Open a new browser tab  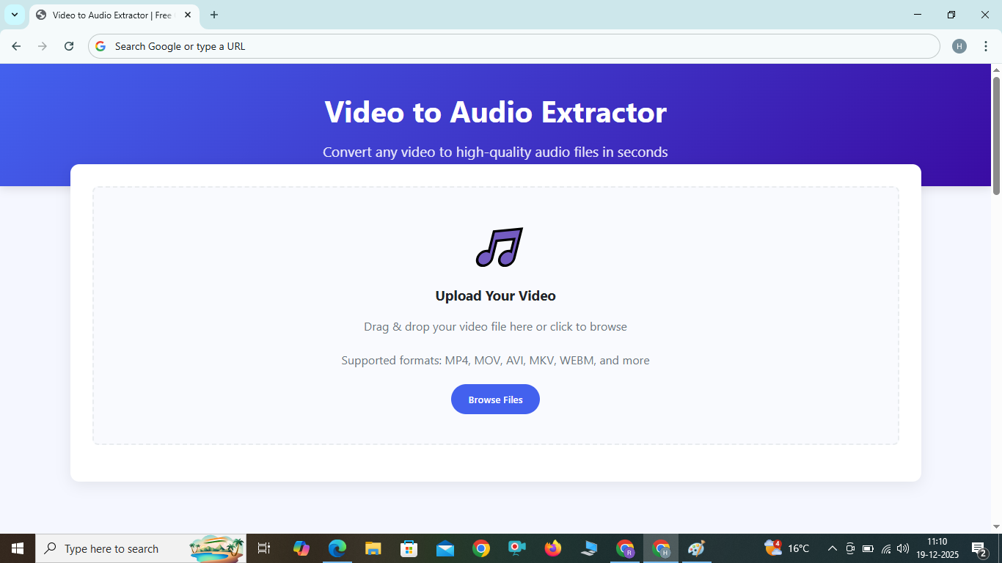coord(213,15)
